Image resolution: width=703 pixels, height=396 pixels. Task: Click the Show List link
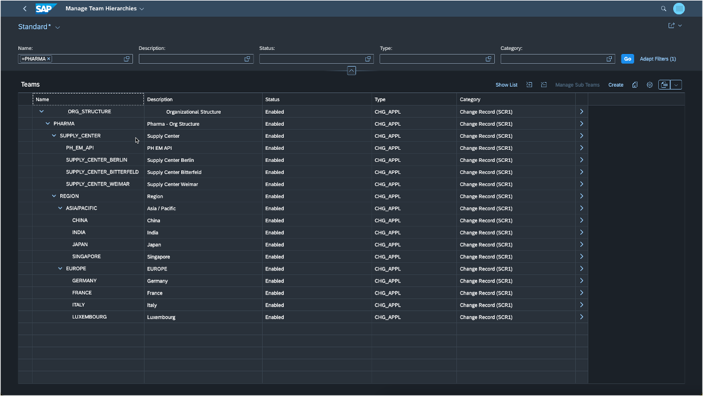[506, 85]
